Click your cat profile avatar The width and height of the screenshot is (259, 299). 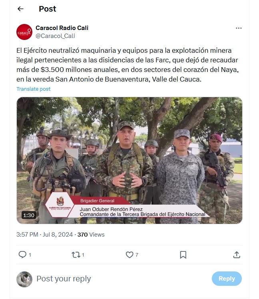[24, 279]
